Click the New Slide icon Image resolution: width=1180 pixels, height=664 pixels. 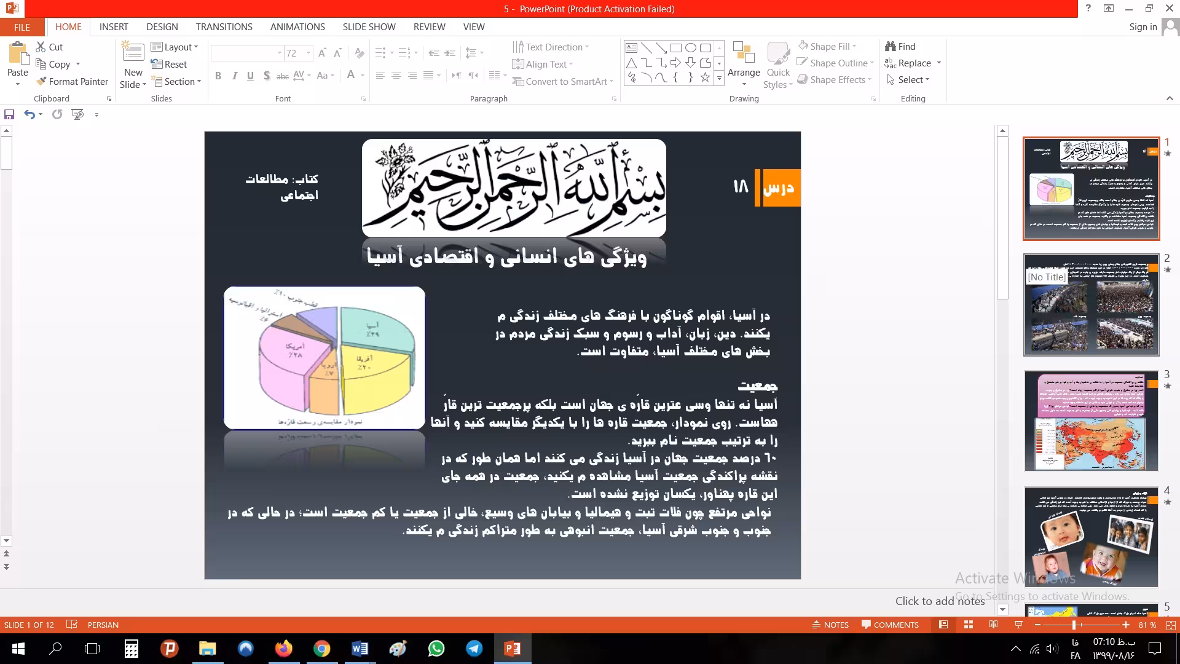pyautogui.click(x=133, y=53)
